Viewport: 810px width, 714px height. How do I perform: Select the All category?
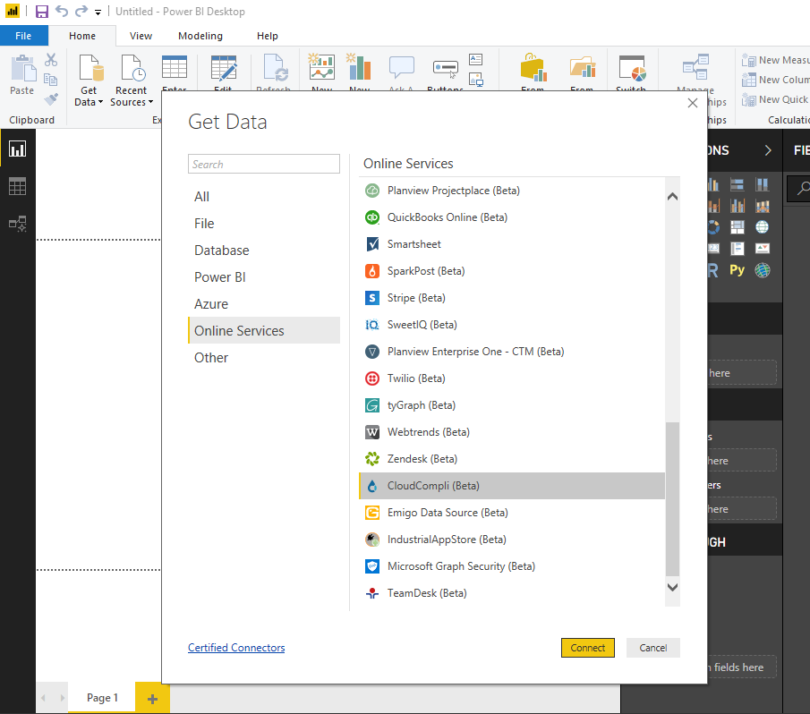click(264, 197)
